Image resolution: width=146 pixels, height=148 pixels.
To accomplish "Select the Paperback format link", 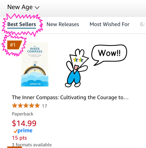I will pos(23,114).
